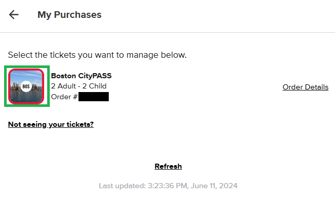The image size is (335, 203).
Task: Click the '2 Adult - 2 Child' line
Action: [x=78, y=86]
